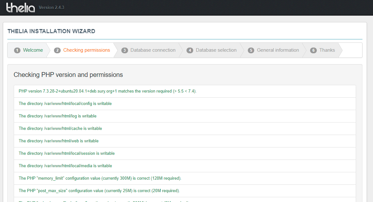This screenshot has width=373, height=202.
Task: Click the Version 2.4.3 label
Action: pos(51,7)
